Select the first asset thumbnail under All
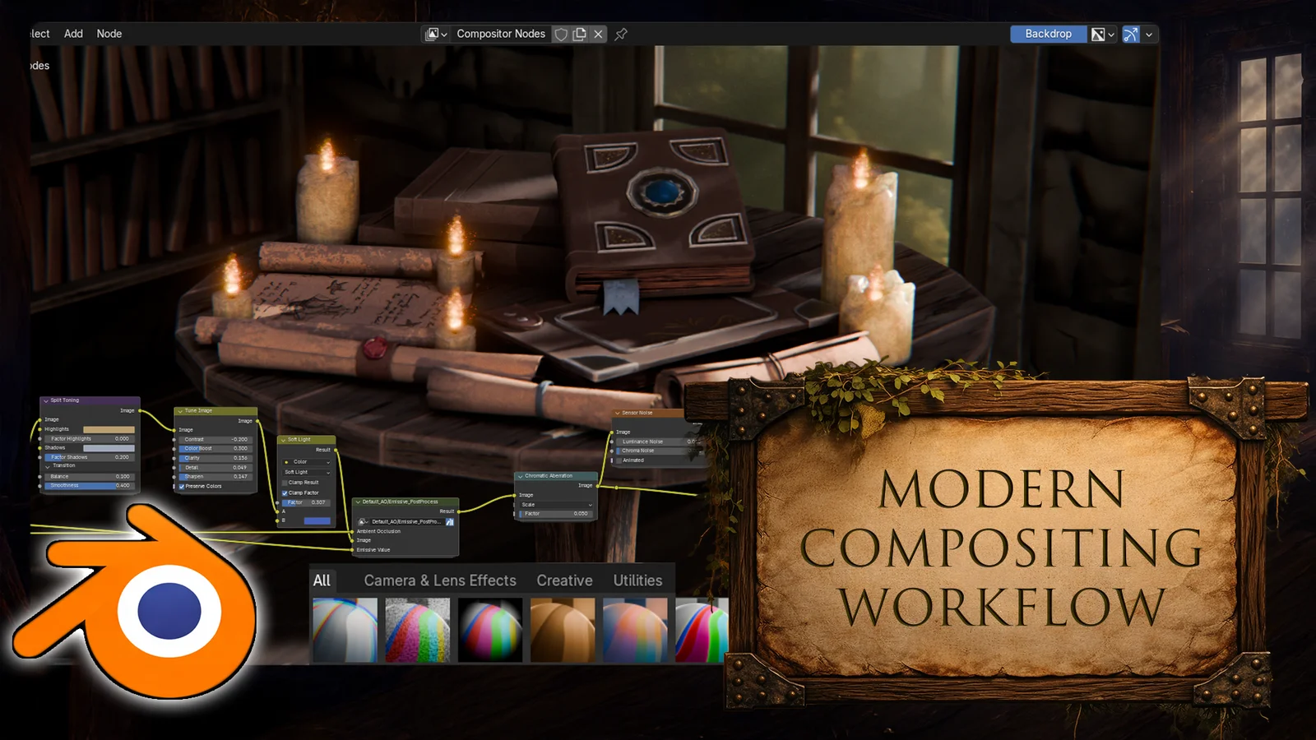The image size is (1316, 740). [x=345, y=629]
